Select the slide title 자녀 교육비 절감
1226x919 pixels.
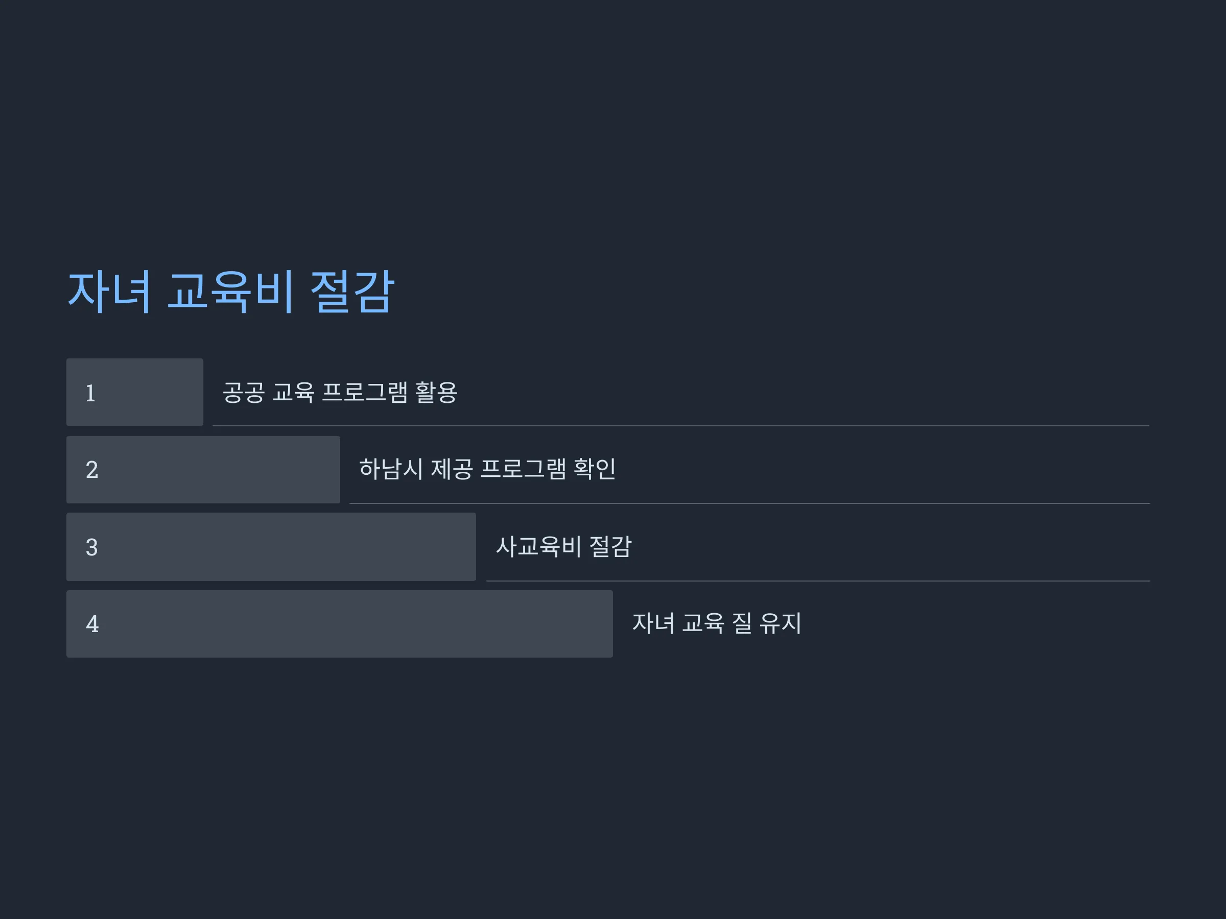(230, 292)
